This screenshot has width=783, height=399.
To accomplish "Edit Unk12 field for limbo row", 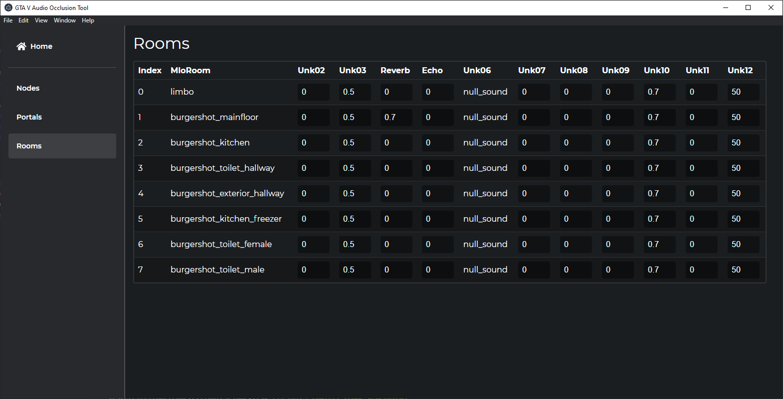I will (743, 92).
